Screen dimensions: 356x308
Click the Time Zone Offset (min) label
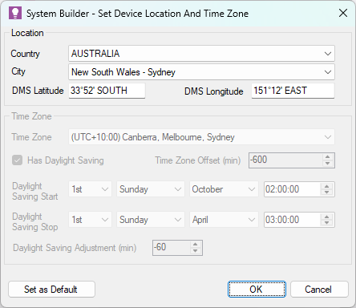click(198, 160)
